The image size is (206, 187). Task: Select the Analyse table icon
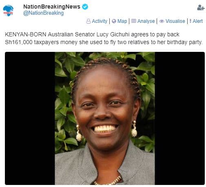pos(133,21)
